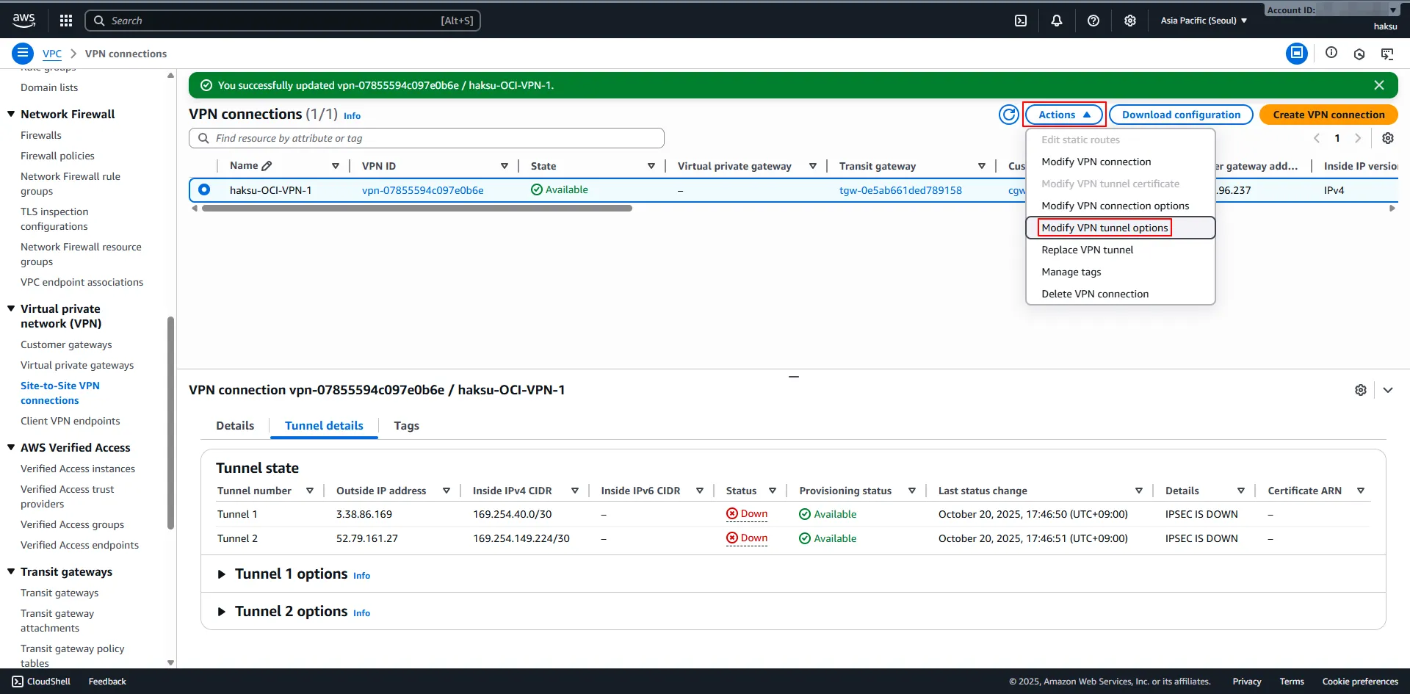Screen dimensions: 1410x694
Task: Switch to the Tags tab
Action: pos(406,426)
